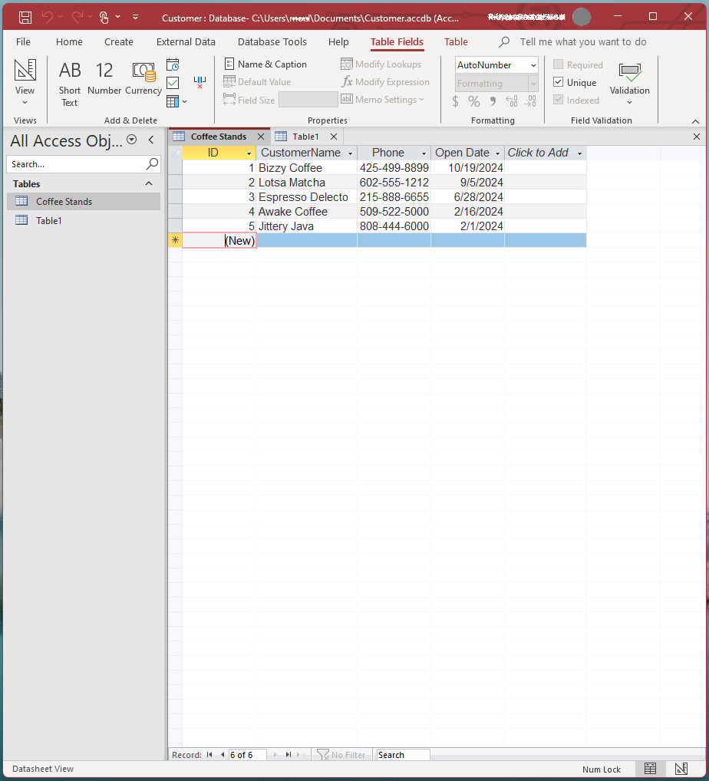This screenshot has width=709, height=781.
Task: Switch to the Table1 document tab
Action: [305, 137]
